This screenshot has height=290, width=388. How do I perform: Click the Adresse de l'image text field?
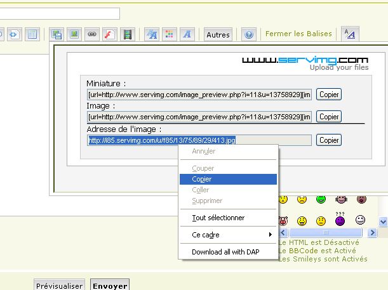pos(199,140)
